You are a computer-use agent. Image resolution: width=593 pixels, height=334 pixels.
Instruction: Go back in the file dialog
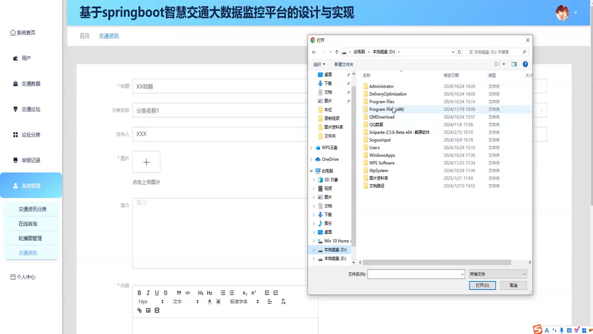click(314, 52)
